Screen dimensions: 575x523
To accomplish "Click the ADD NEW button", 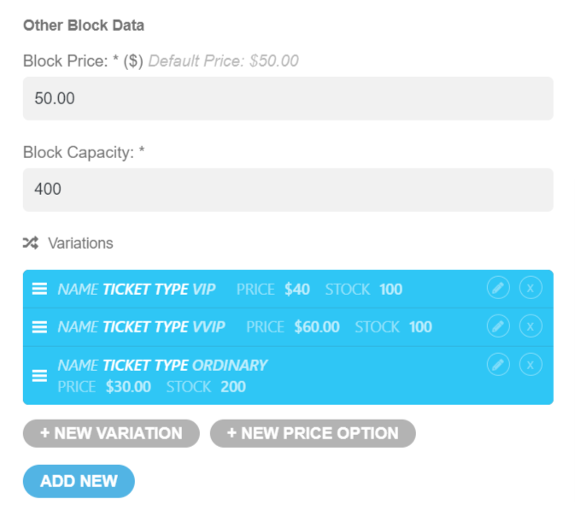I will tap(79, 481).
